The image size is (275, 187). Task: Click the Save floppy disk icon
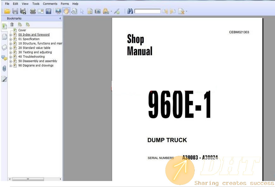click(15, 11)
